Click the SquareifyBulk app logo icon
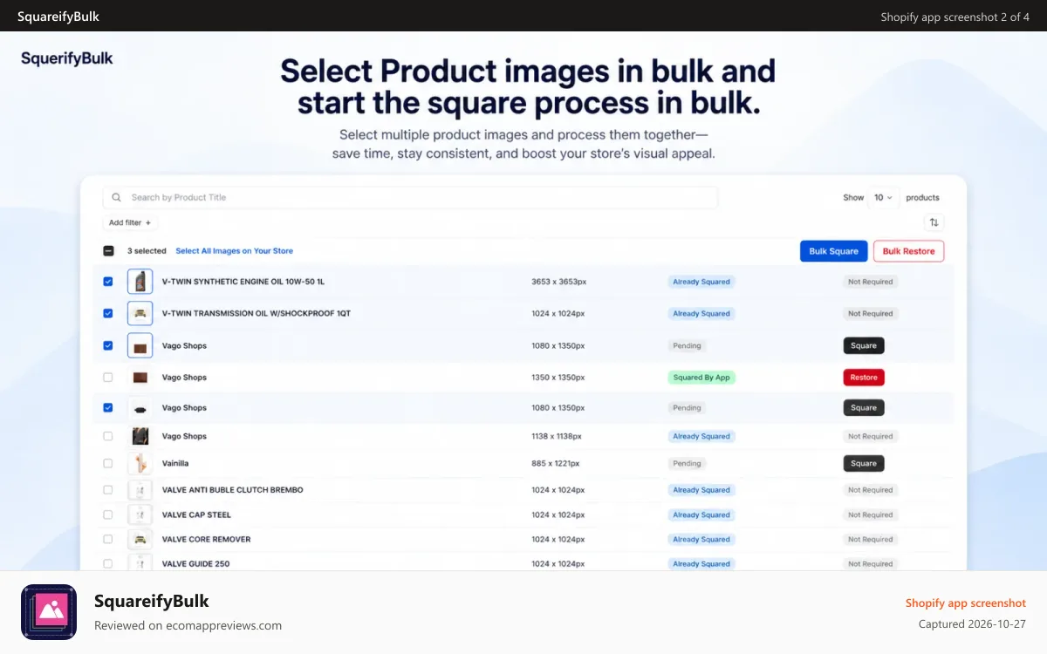The width and height of the screenshot is (1047, 654). pos(49,612)
